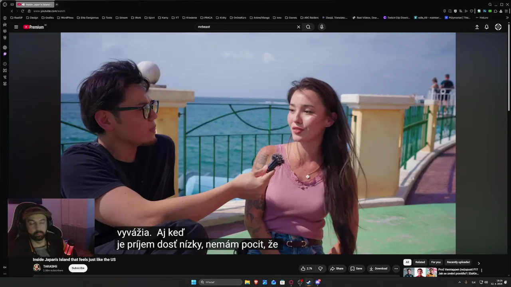Open the YouTube account avatar menu
This screenshot has height=287, width=511.
(x=498, y=27)
